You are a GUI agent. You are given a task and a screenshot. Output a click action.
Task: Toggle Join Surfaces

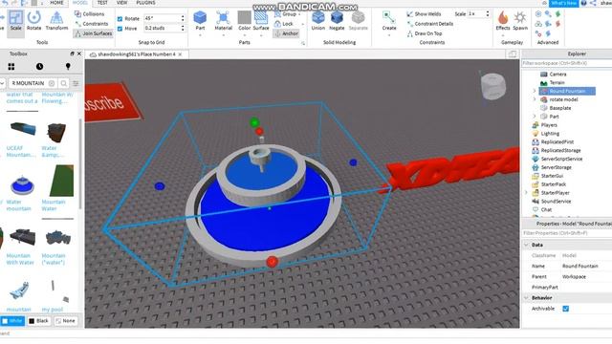pos(93,33)
